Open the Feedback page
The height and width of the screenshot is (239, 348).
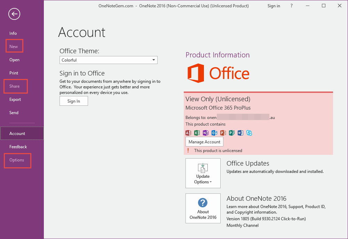[x=18, y=147]
